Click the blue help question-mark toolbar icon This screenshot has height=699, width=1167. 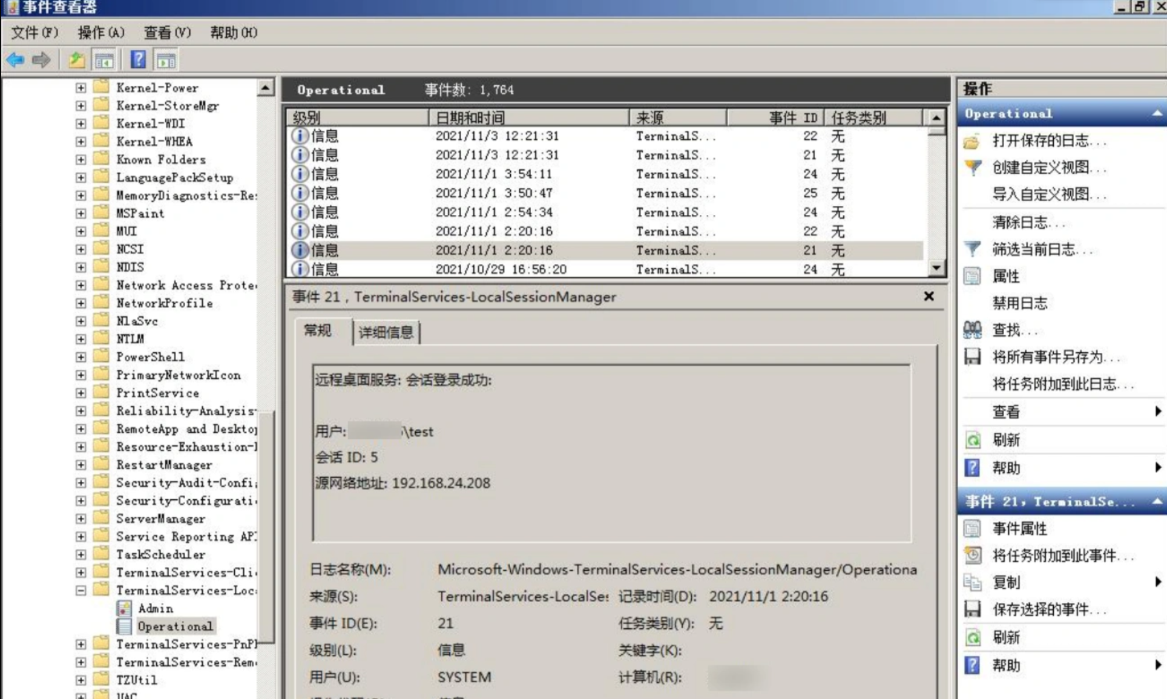[138, 60]
